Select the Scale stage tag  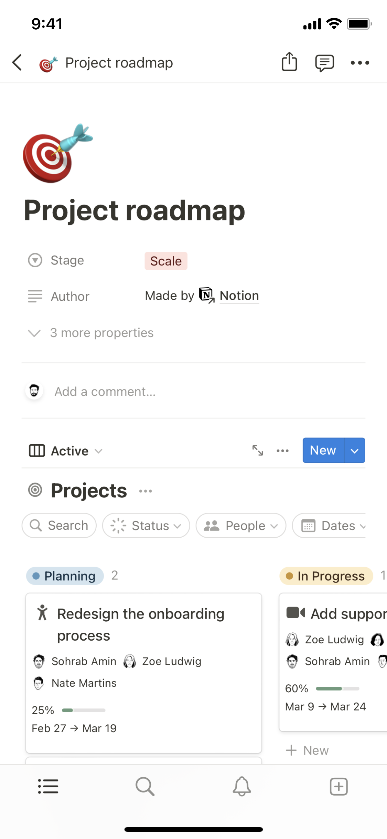[166, 261]
